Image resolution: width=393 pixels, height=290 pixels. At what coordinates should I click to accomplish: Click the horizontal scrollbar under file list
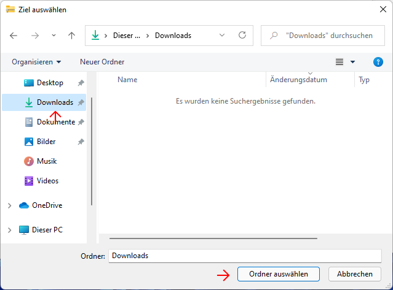(213, 238)
